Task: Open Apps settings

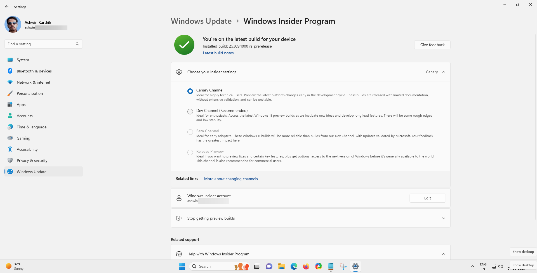Action: 43,105
